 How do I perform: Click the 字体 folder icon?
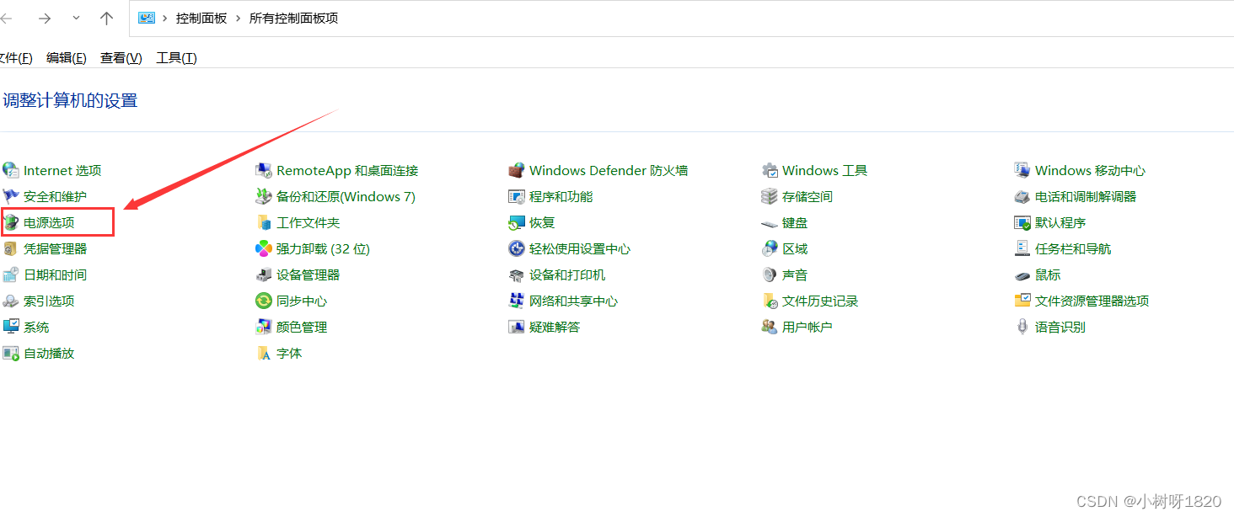(x=264, y=353)
